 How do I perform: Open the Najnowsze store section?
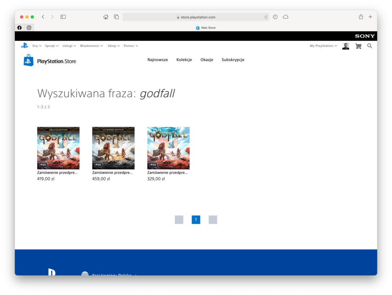pyautogui.click(x=158, y=60)
